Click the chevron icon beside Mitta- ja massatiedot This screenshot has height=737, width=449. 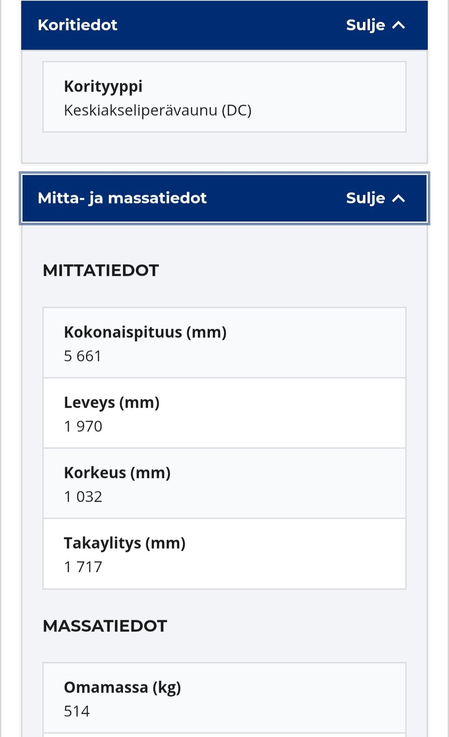398,198
